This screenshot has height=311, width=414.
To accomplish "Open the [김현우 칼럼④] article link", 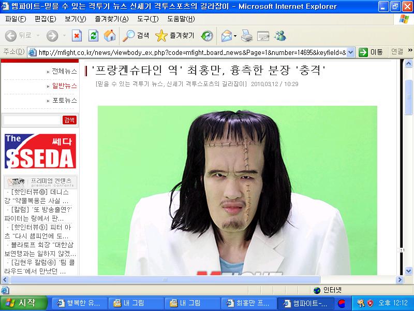I will 40,266.
